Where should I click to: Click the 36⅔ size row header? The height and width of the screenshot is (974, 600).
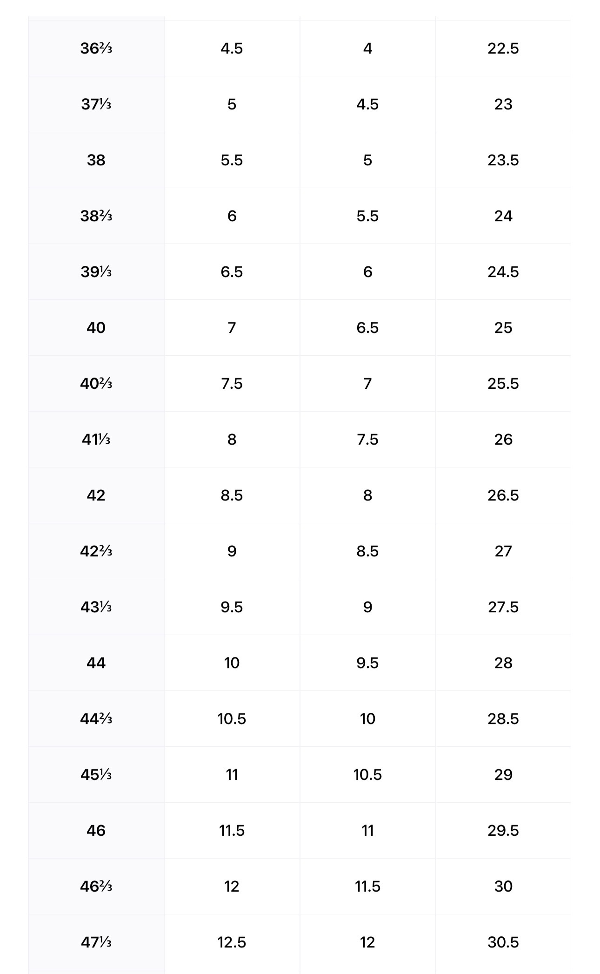(96, 48)
